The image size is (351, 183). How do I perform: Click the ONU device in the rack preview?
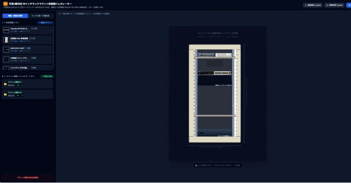(x=223, y=55)
